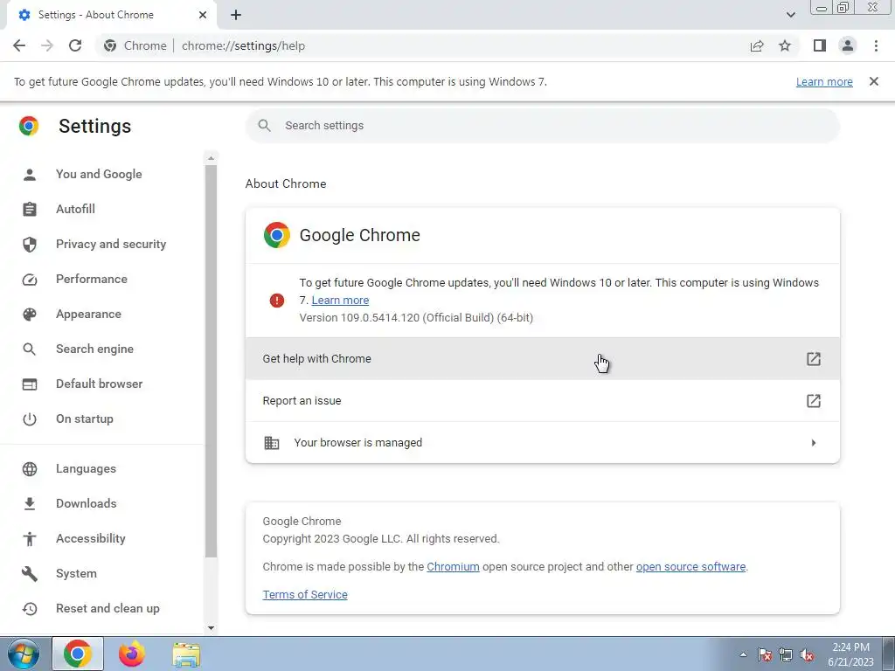
Task: Click the Accessibility person icon
Action: (x=30, y=538)
